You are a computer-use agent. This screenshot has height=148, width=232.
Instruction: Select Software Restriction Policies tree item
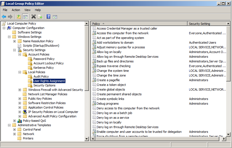coord(47,103)
